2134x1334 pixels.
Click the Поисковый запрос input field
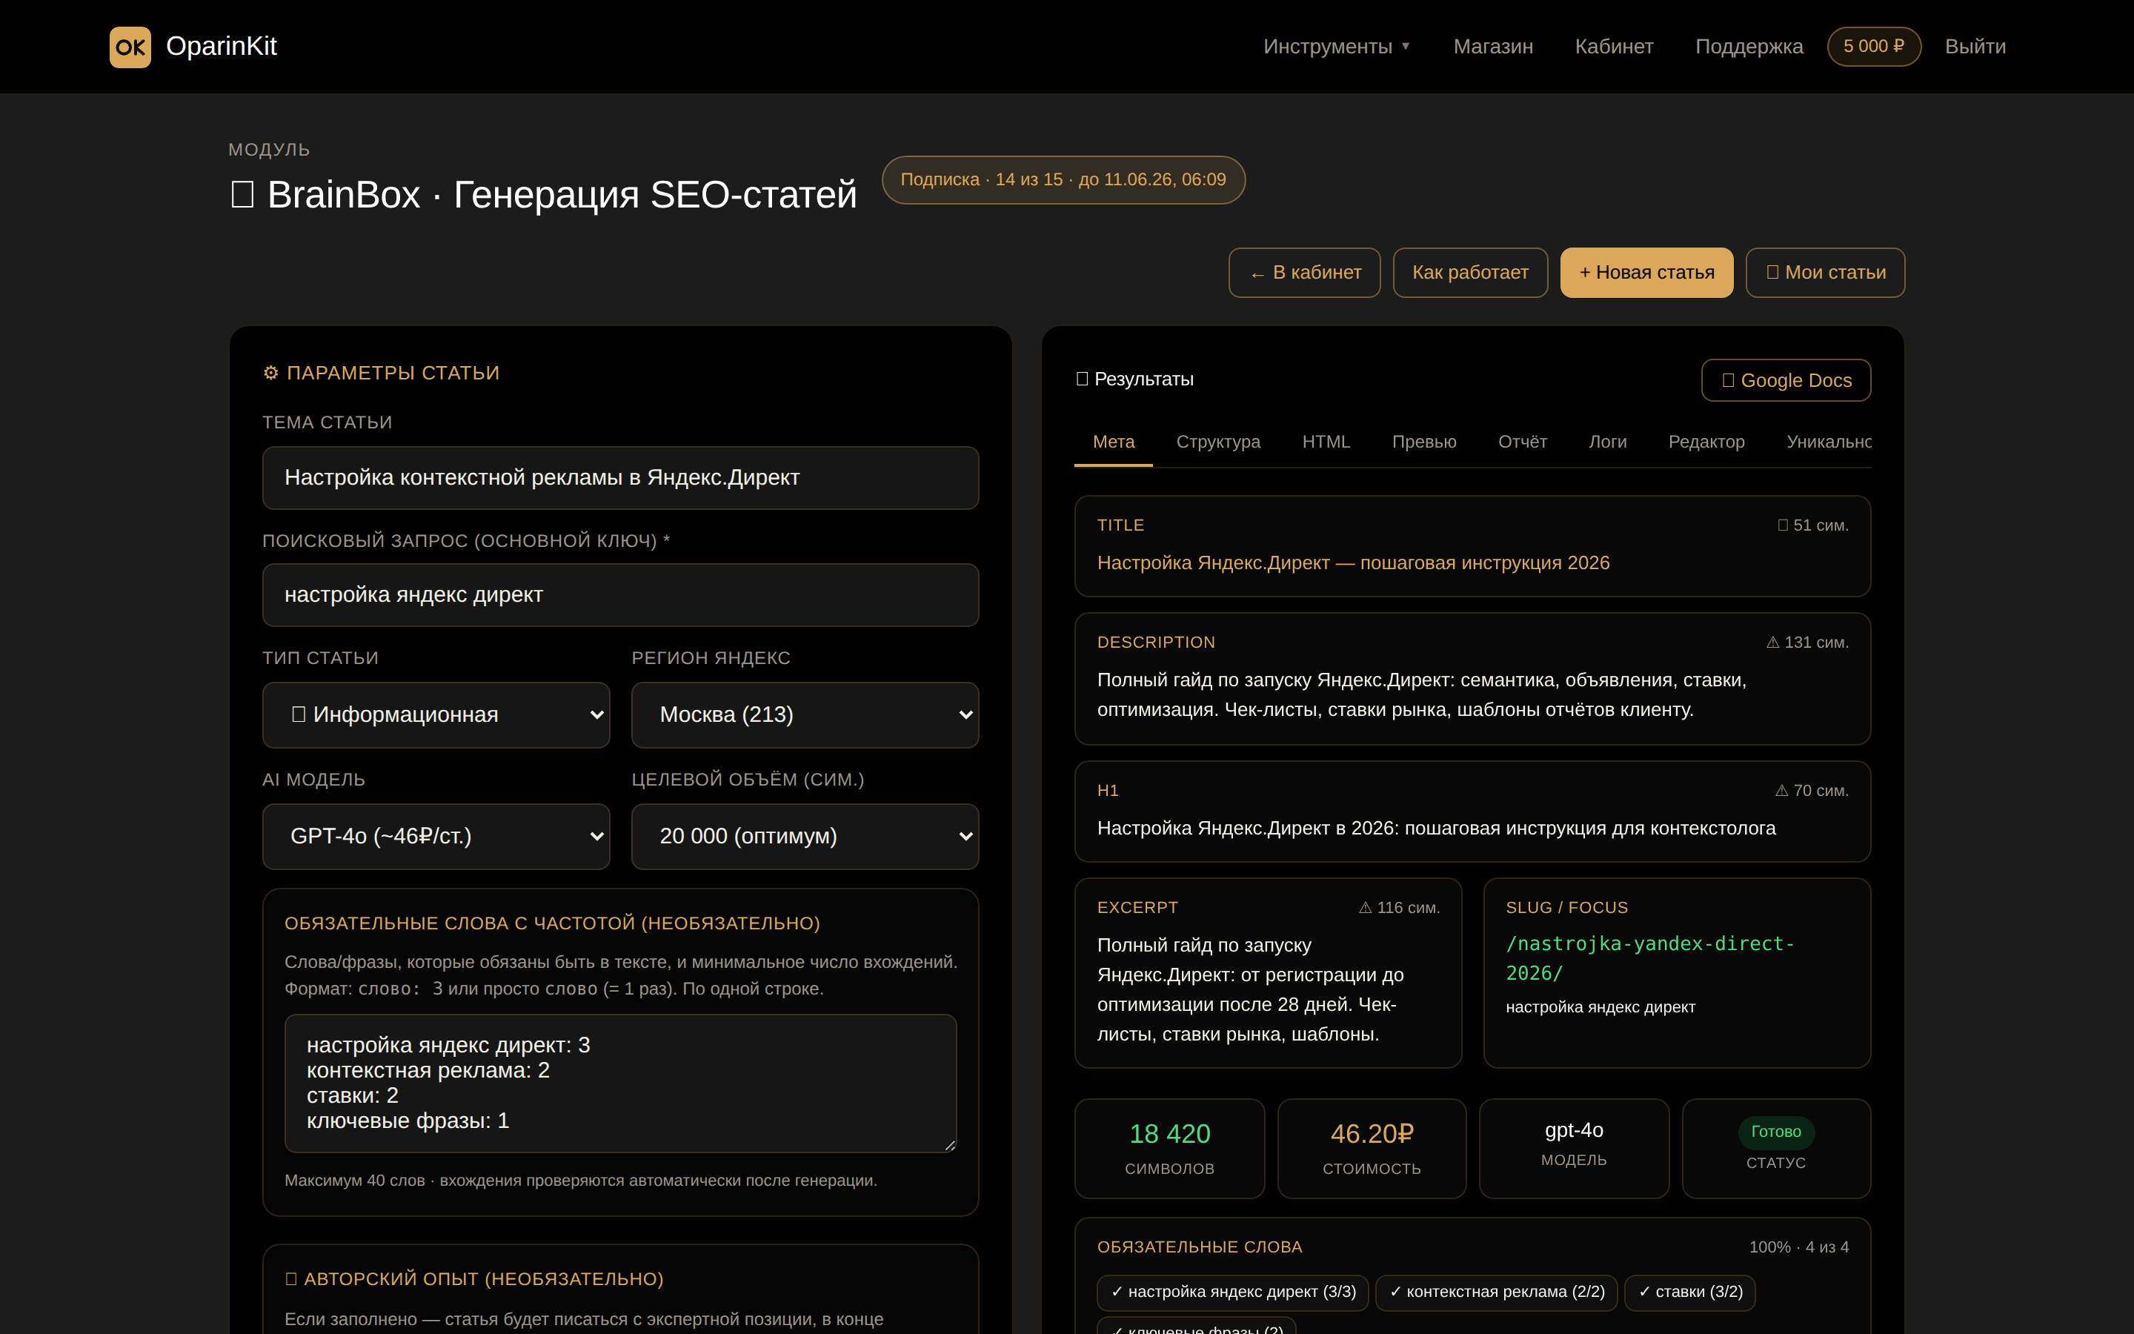click(x=621, y=594)
